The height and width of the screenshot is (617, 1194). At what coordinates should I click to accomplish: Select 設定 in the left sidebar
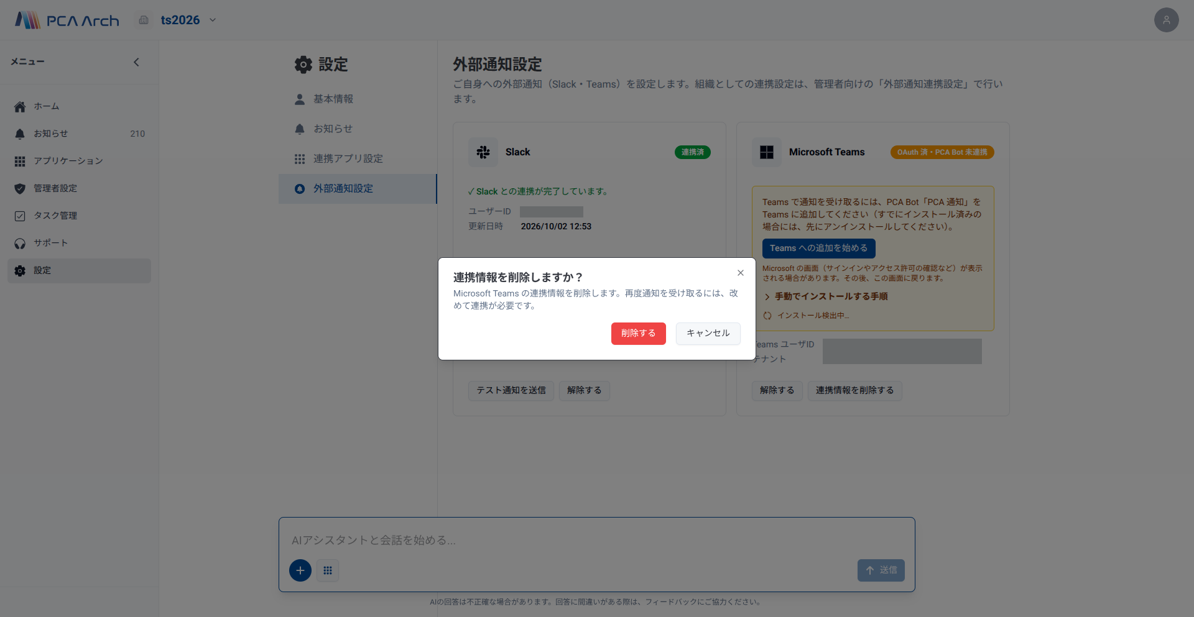point(79,270)
